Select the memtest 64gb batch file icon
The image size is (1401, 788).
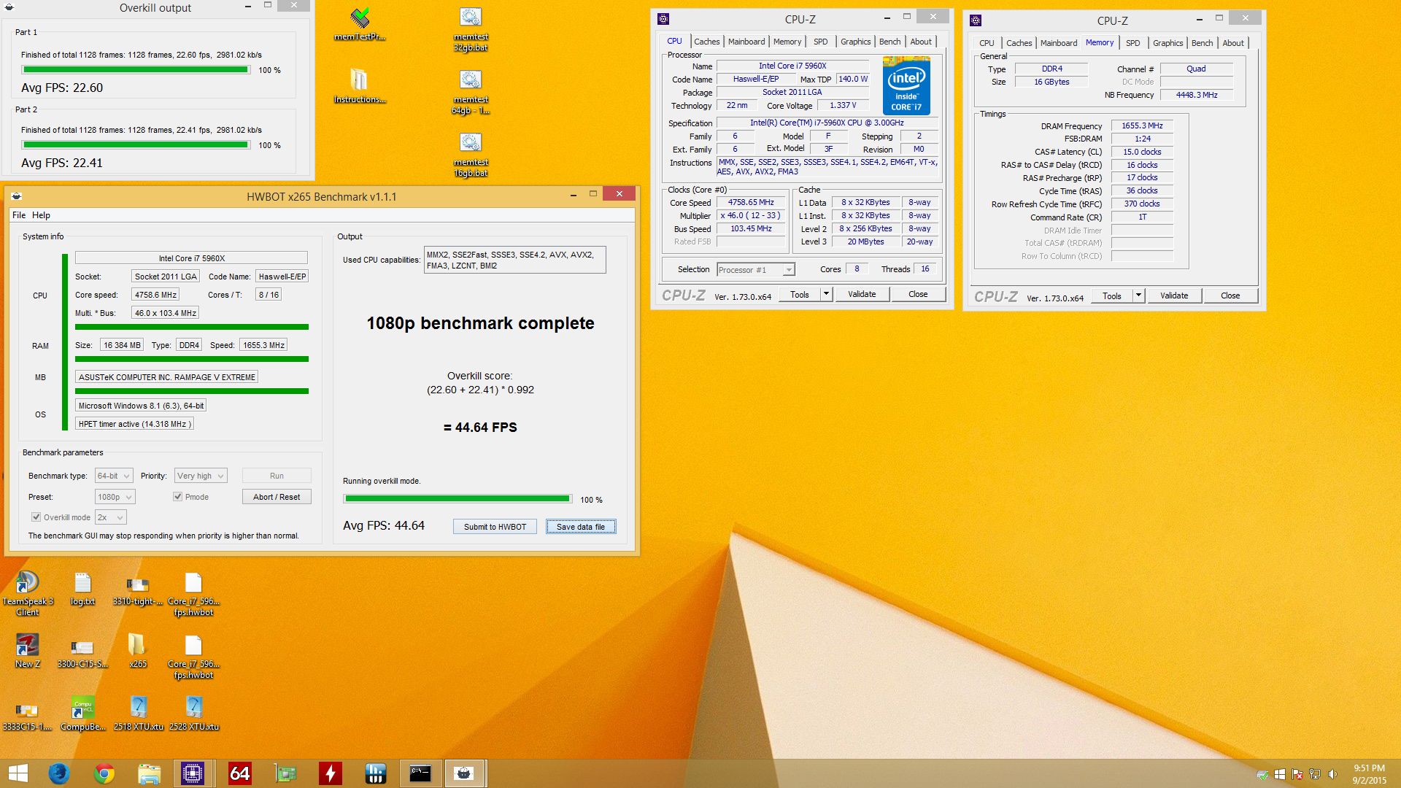471,92
